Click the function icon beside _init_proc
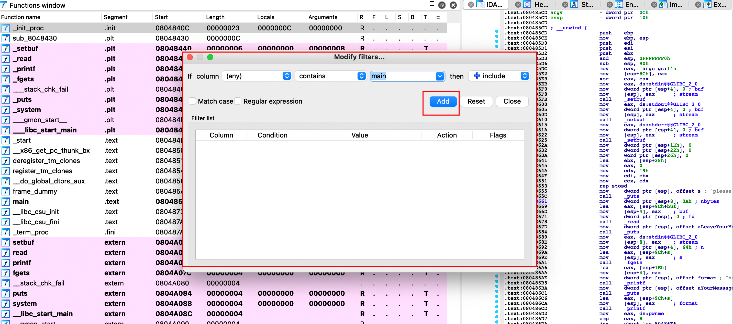Screen dimensions: 733x324 point(5,28)
